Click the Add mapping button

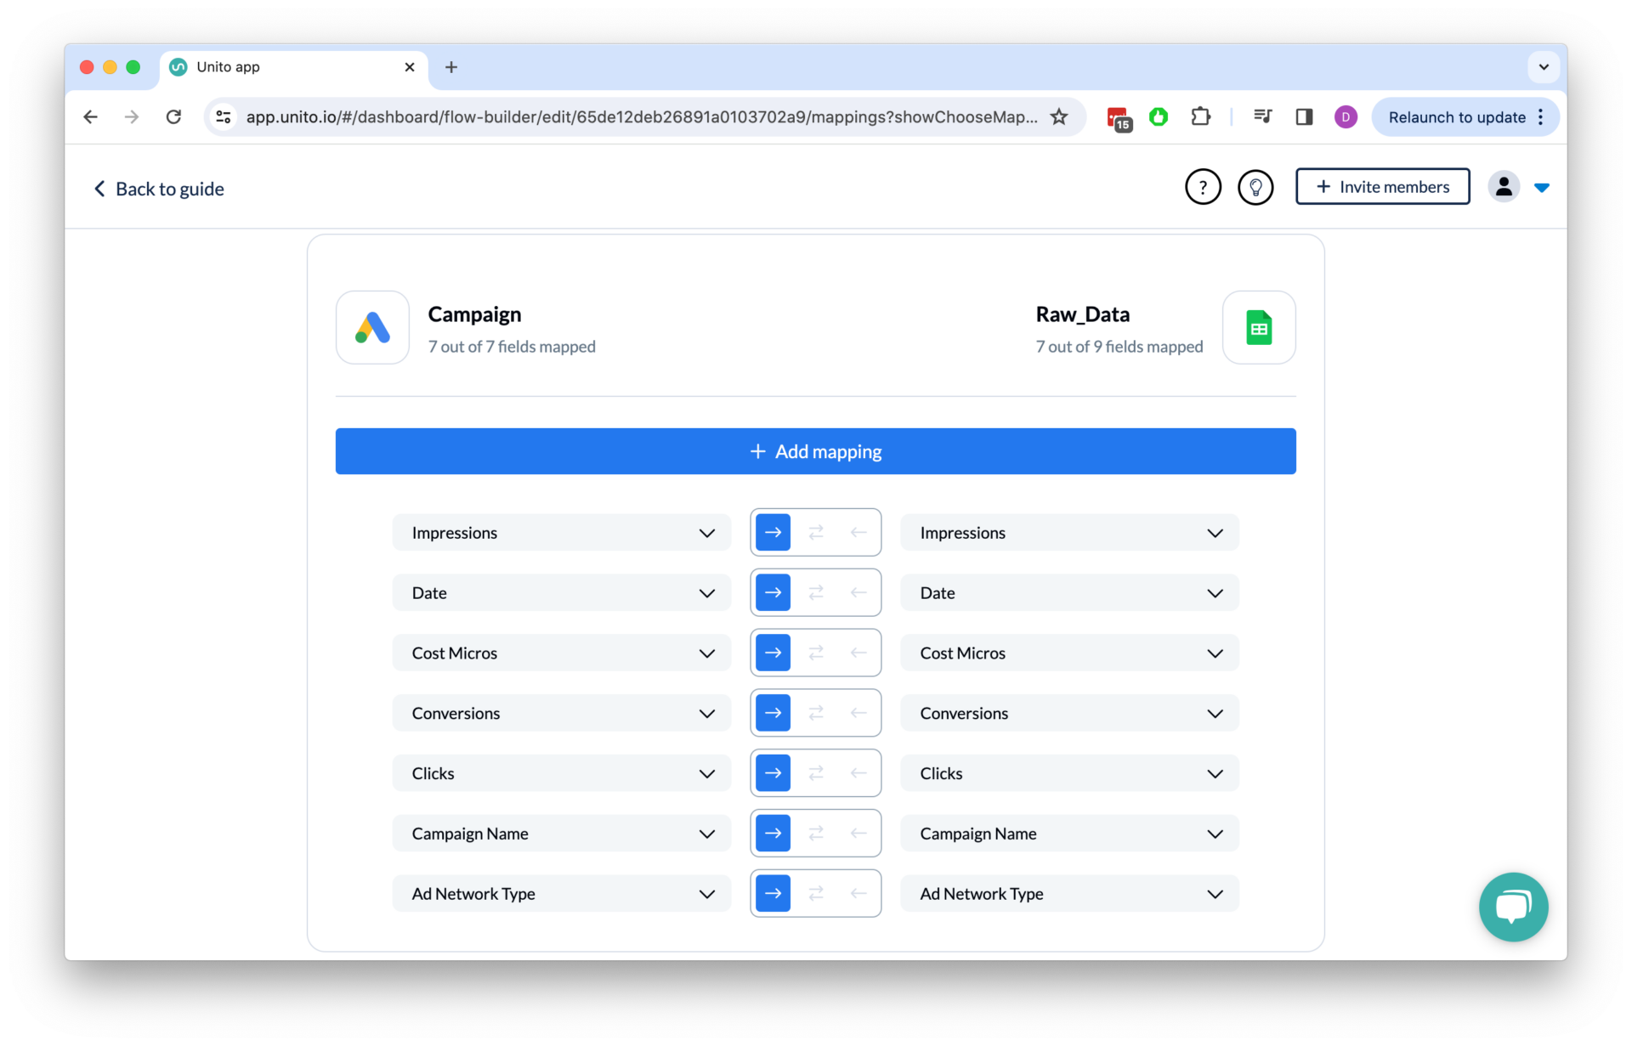point(815,451)
